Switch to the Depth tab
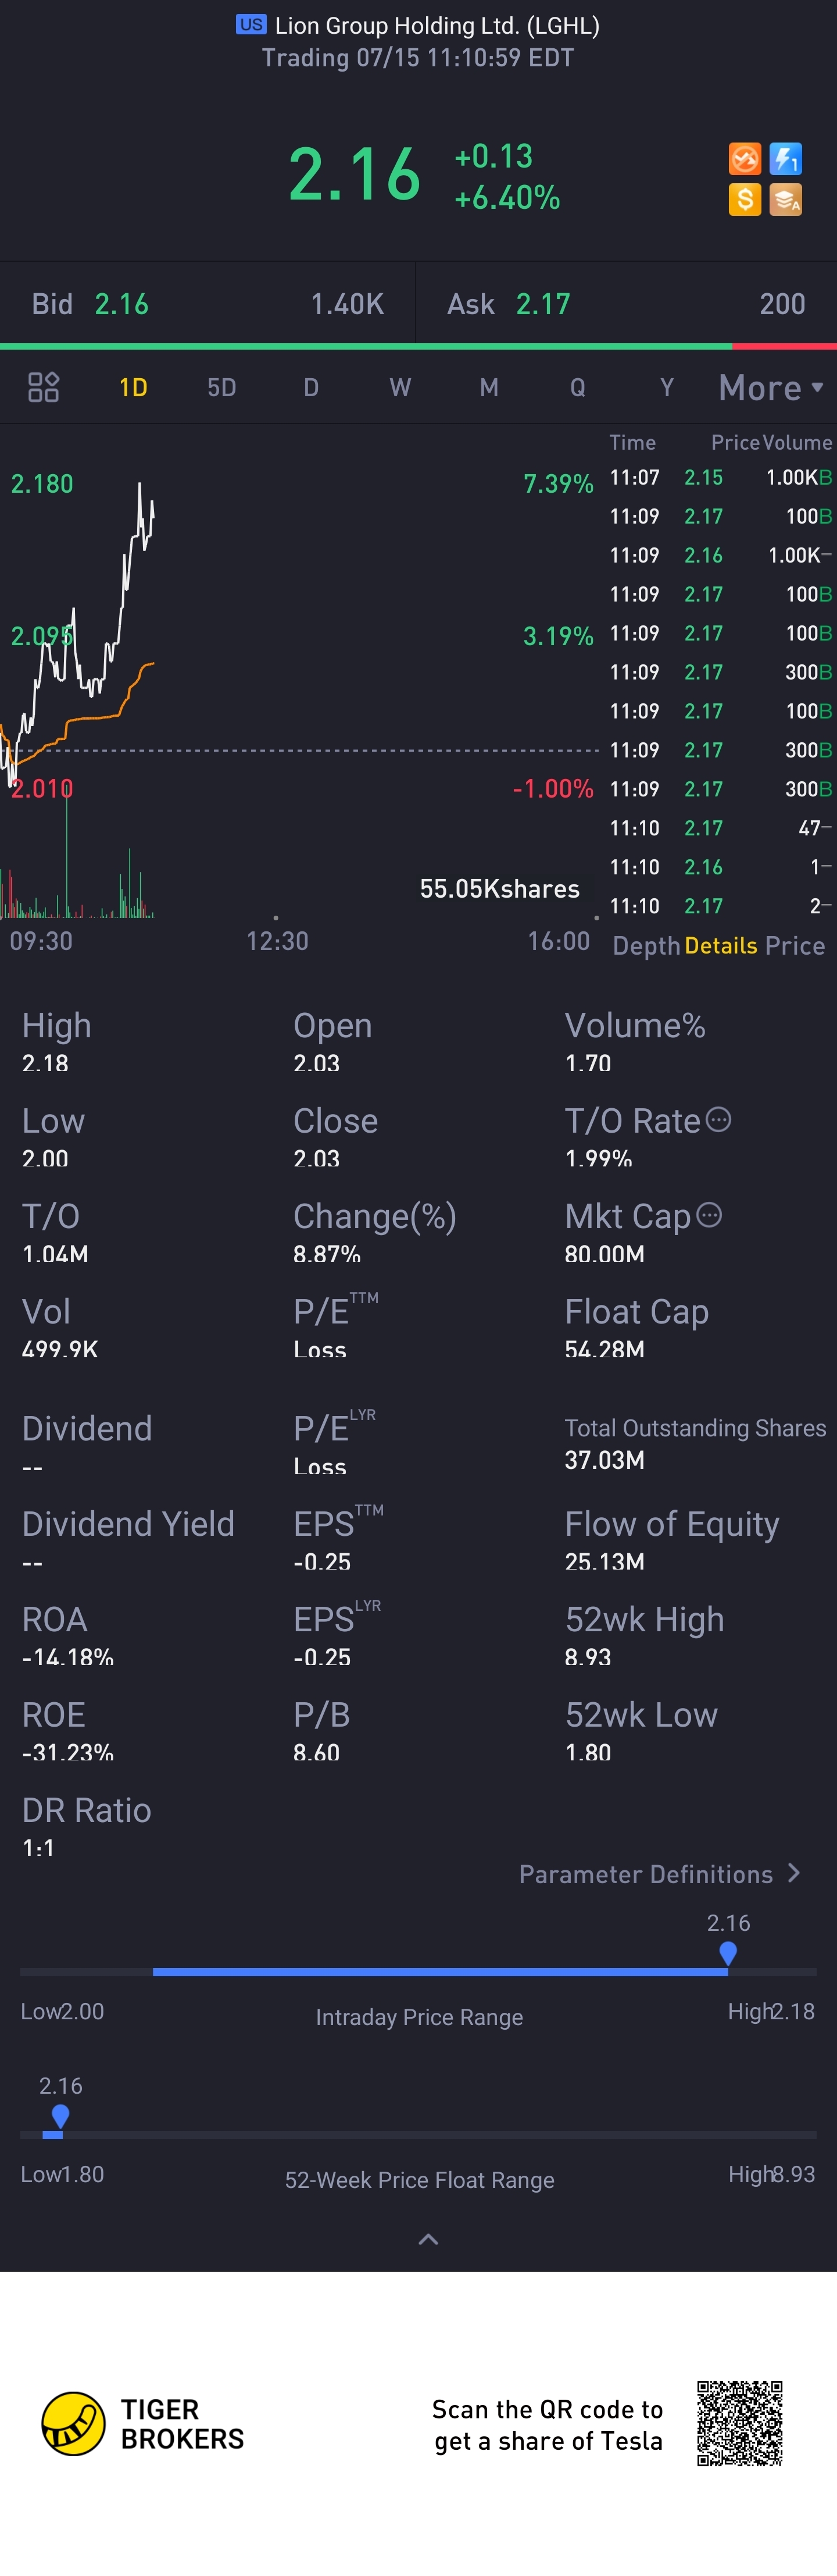837x2576 pixels. [x=646, y=946]
